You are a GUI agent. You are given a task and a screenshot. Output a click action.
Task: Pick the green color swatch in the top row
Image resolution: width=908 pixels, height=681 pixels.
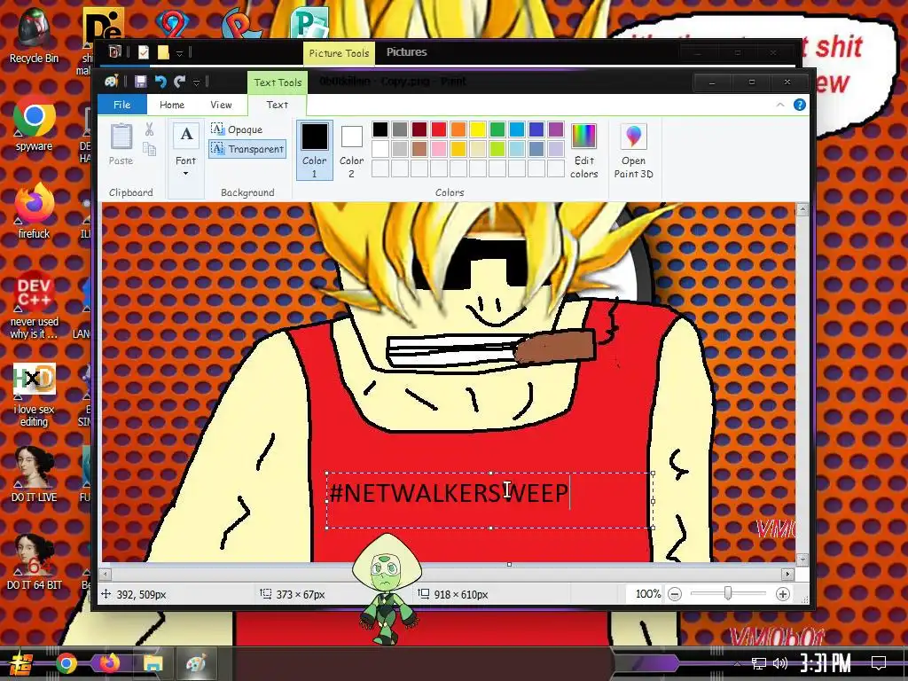[x=497, y=129]
